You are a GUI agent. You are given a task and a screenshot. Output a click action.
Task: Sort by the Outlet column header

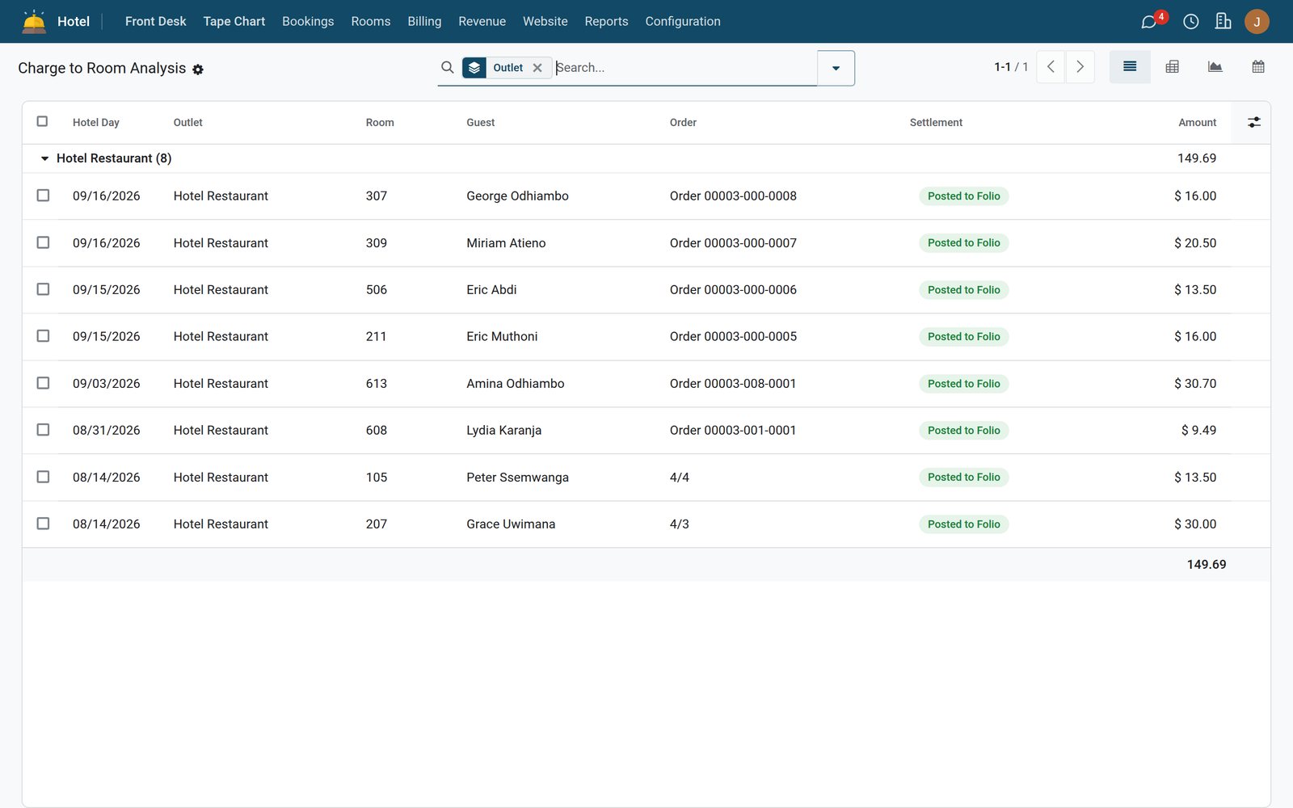188,123
